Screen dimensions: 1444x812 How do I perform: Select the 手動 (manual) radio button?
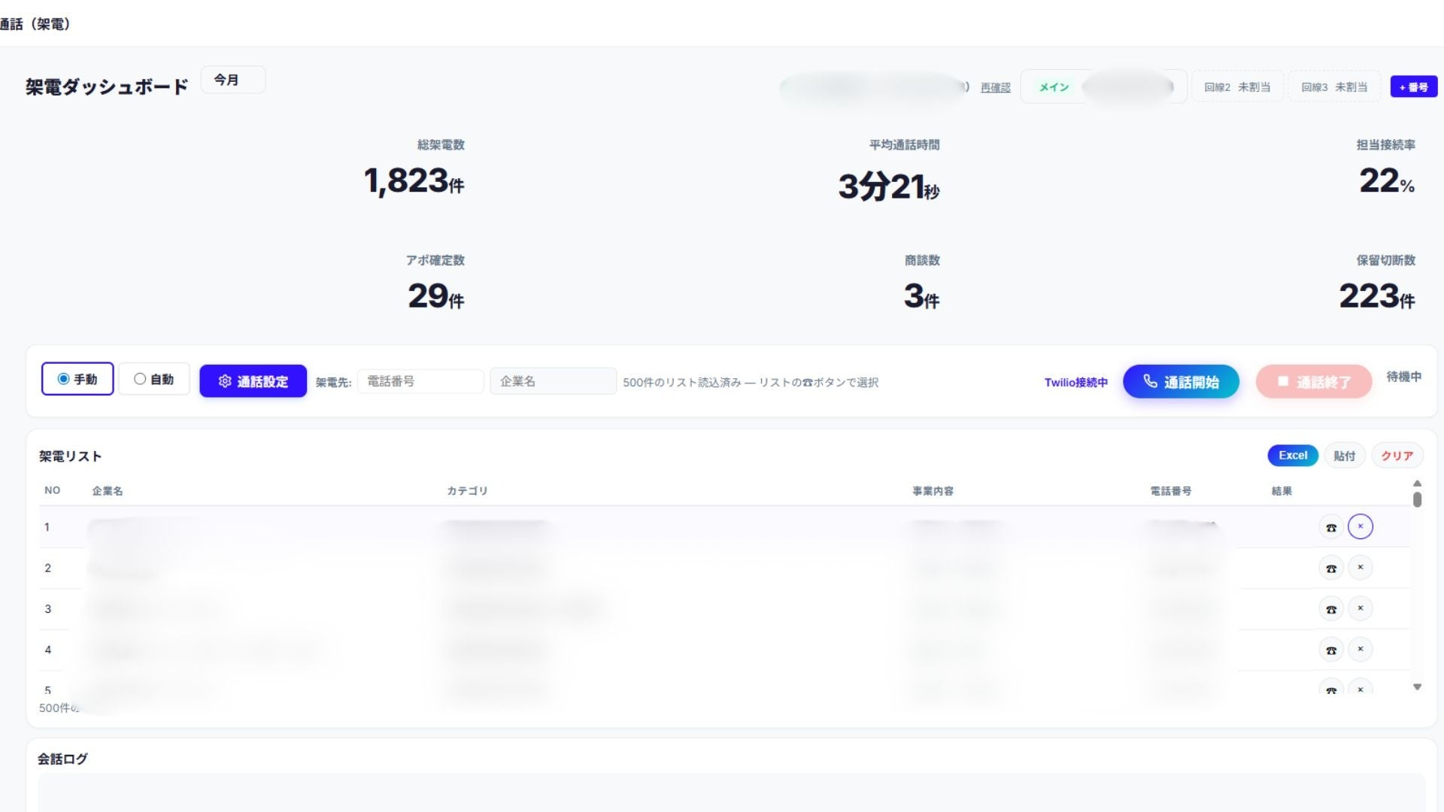pos(64,379)
